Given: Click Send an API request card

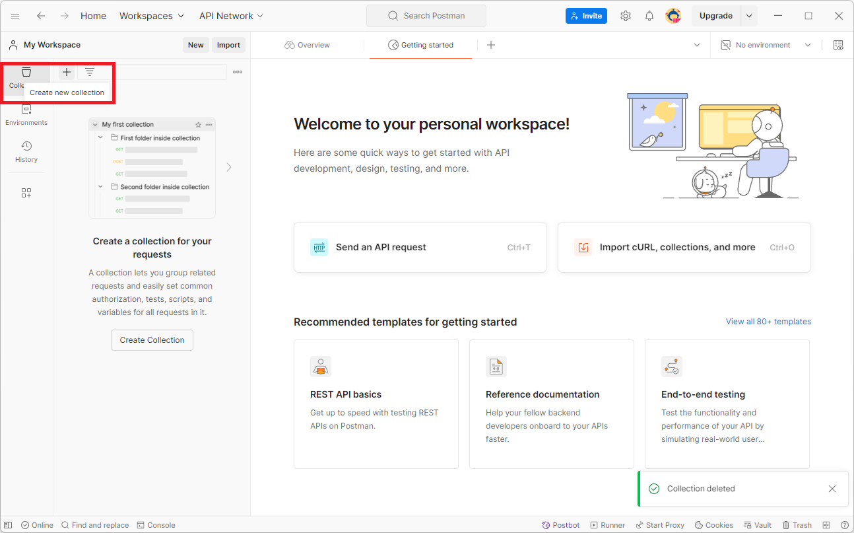Looking at the screenshot, I should (x=420, y=247).
